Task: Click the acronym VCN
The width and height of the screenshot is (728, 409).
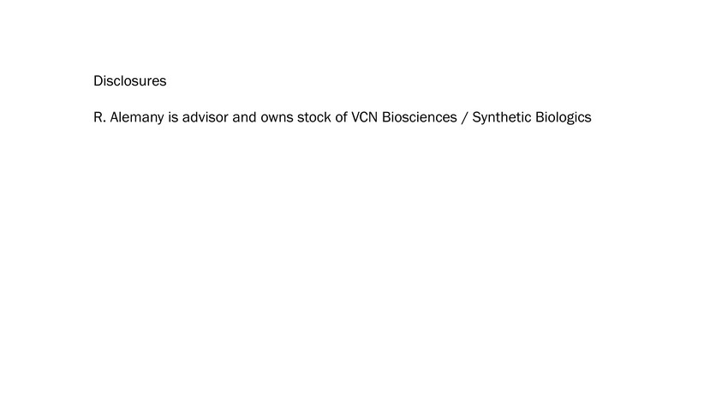Action: pyautogui.click(x=365, y=117)
